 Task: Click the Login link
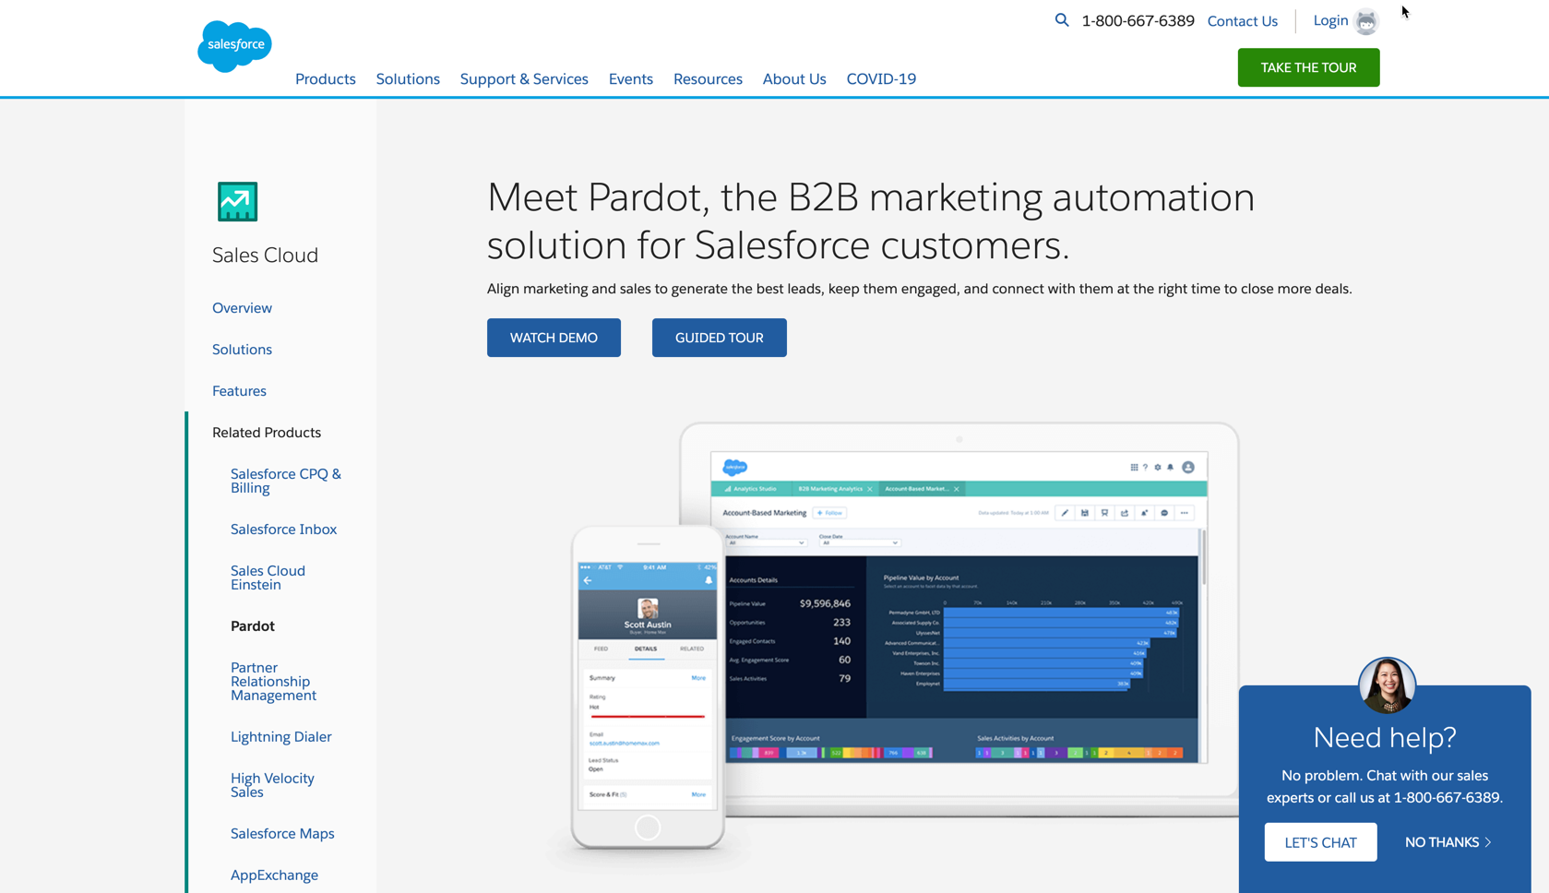pos(1330,20)
